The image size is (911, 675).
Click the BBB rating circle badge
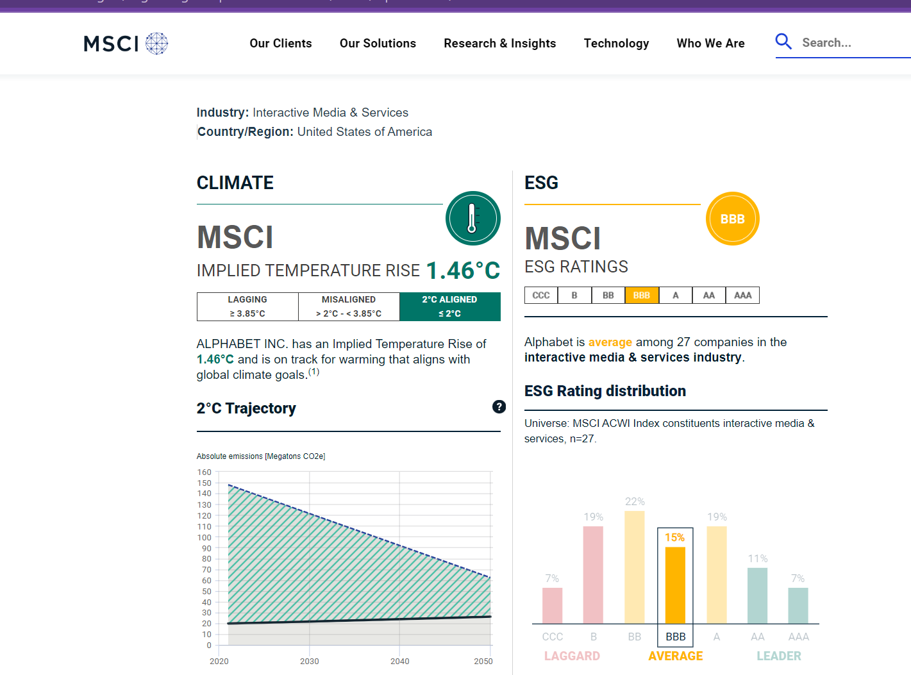pos(732,219)
